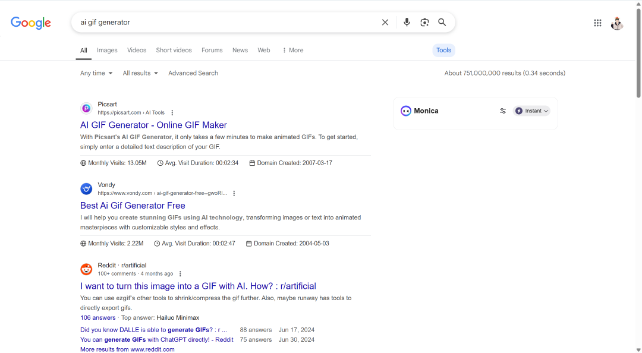
Task: Click the Picsart site name text
Action: (107, 105)
